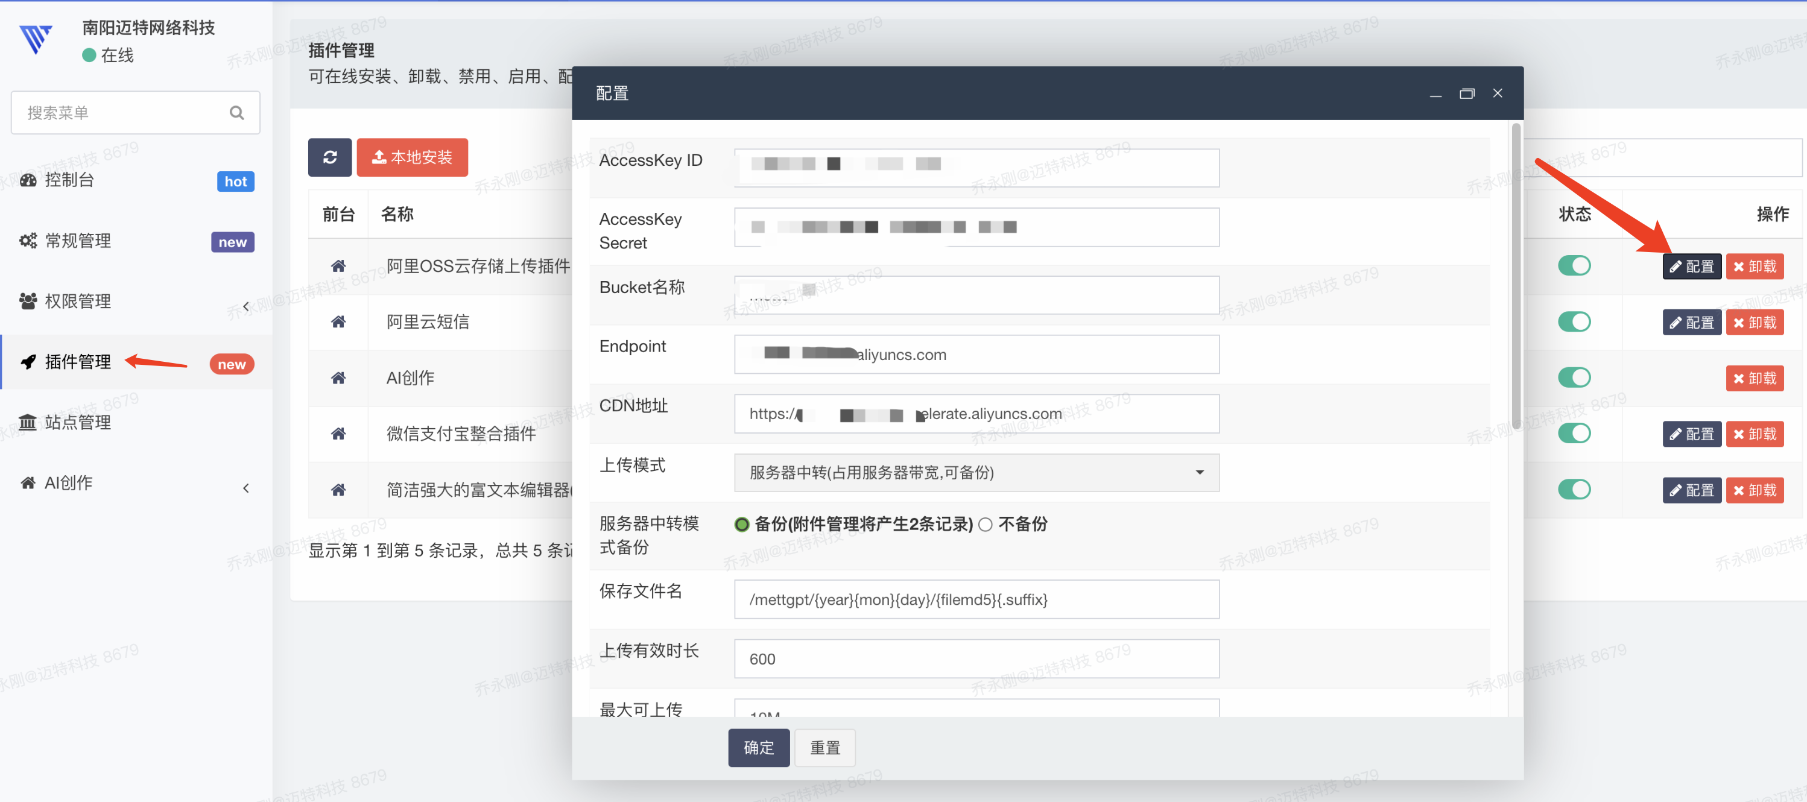Click the 保存文件名 input field

pyautogui.click(x=976, y=599)
